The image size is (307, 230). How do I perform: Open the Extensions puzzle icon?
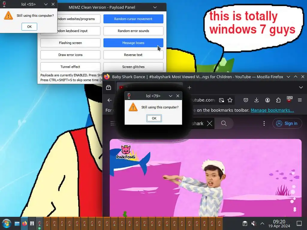(x=278, y=100)
